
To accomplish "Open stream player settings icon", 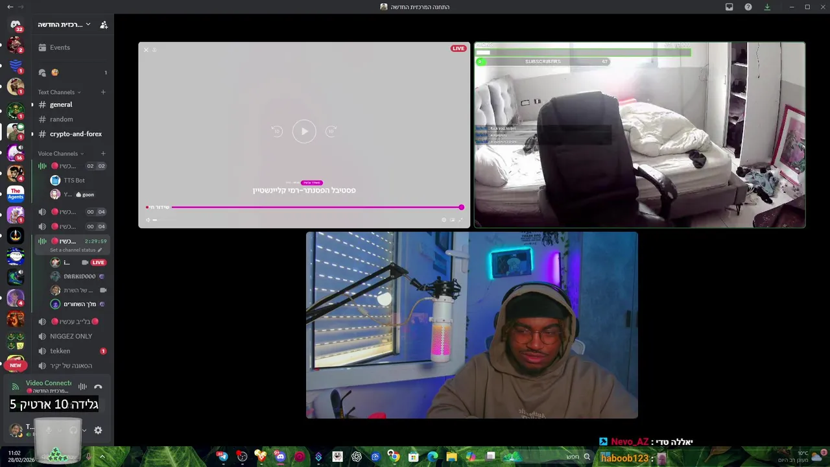I will click(x=444, y=220).
